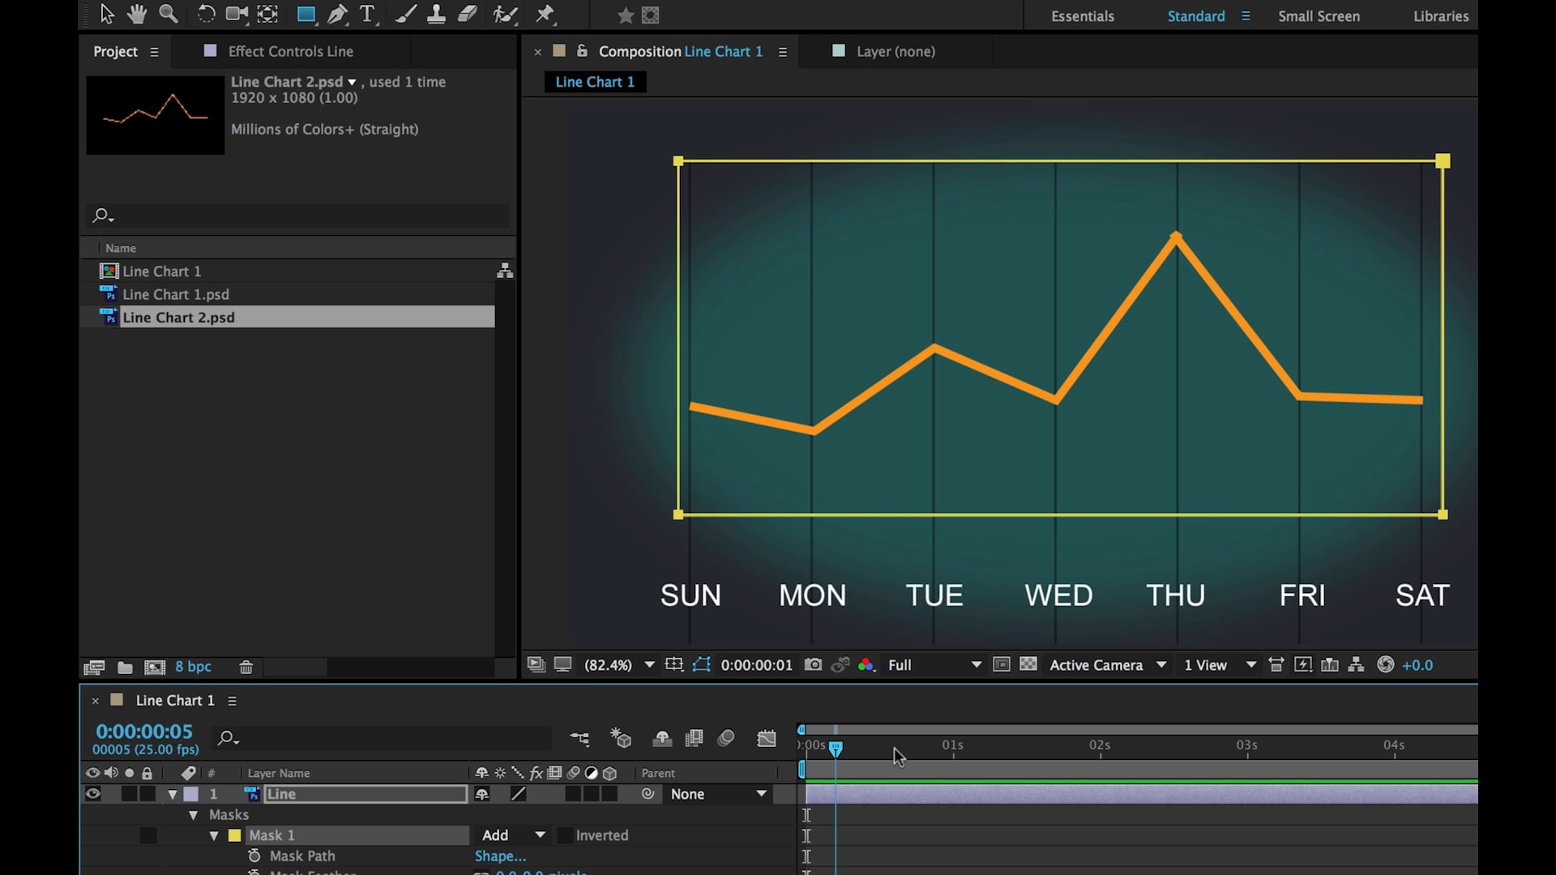Switch to Effect Controls Line tab
This screenshot has width=1556, height=875.
point(290,51)
